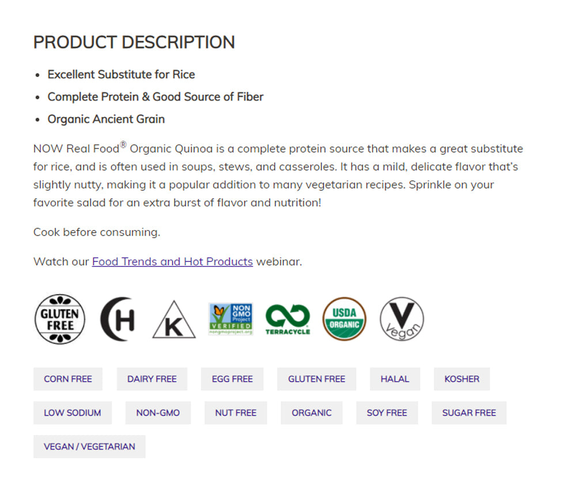The width and height of the screenshot is (576, 490).
Task: Click the GLUTEN FREE tag button
Action: [316, 379]
